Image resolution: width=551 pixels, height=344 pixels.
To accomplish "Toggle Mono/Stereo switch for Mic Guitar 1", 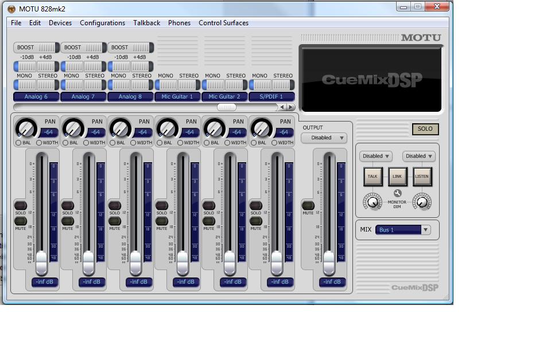I will coord(177,84).
